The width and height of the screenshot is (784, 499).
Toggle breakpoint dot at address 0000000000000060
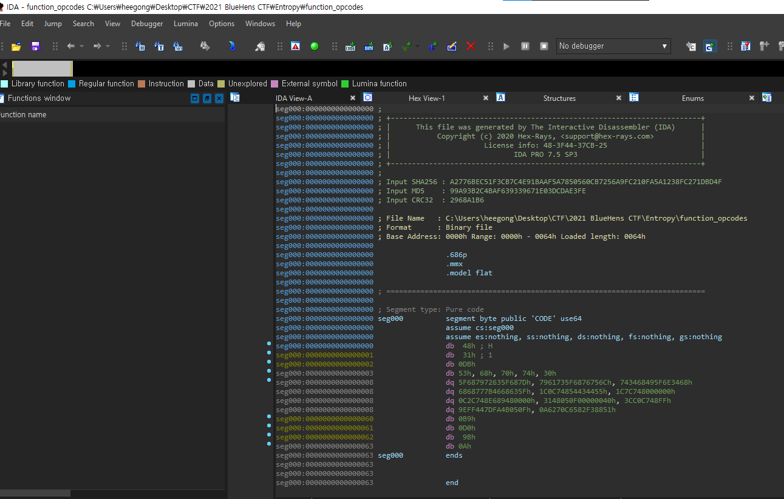[x=269, y=417]
